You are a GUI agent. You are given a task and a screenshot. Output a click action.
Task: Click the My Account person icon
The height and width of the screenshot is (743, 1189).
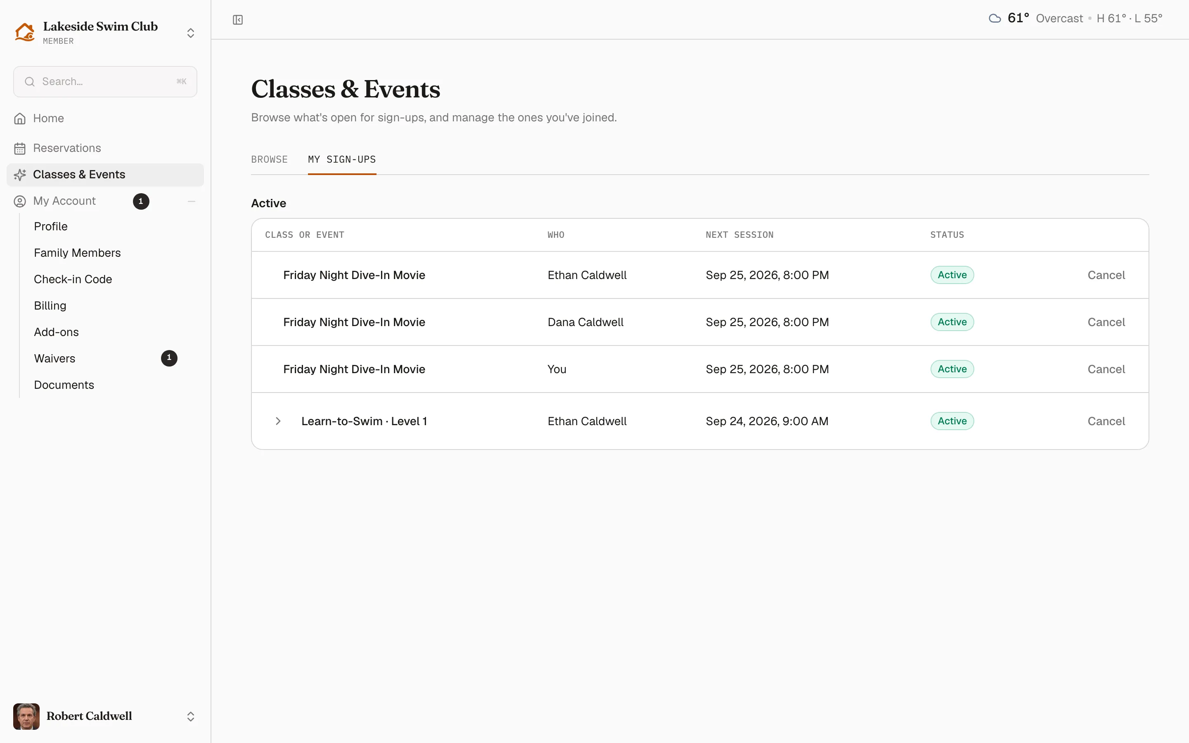20,201
